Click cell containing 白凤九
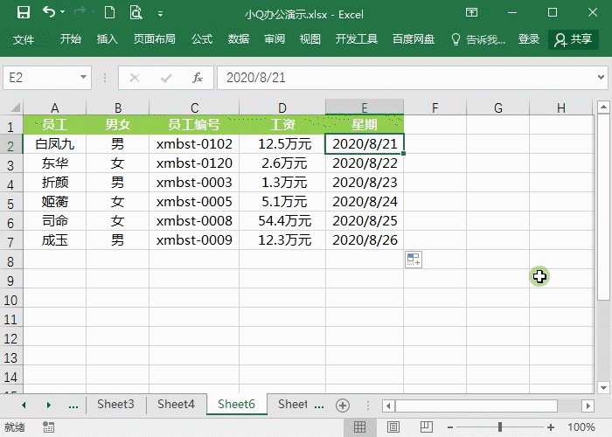The image size is (612, 437). pos(54,144)
